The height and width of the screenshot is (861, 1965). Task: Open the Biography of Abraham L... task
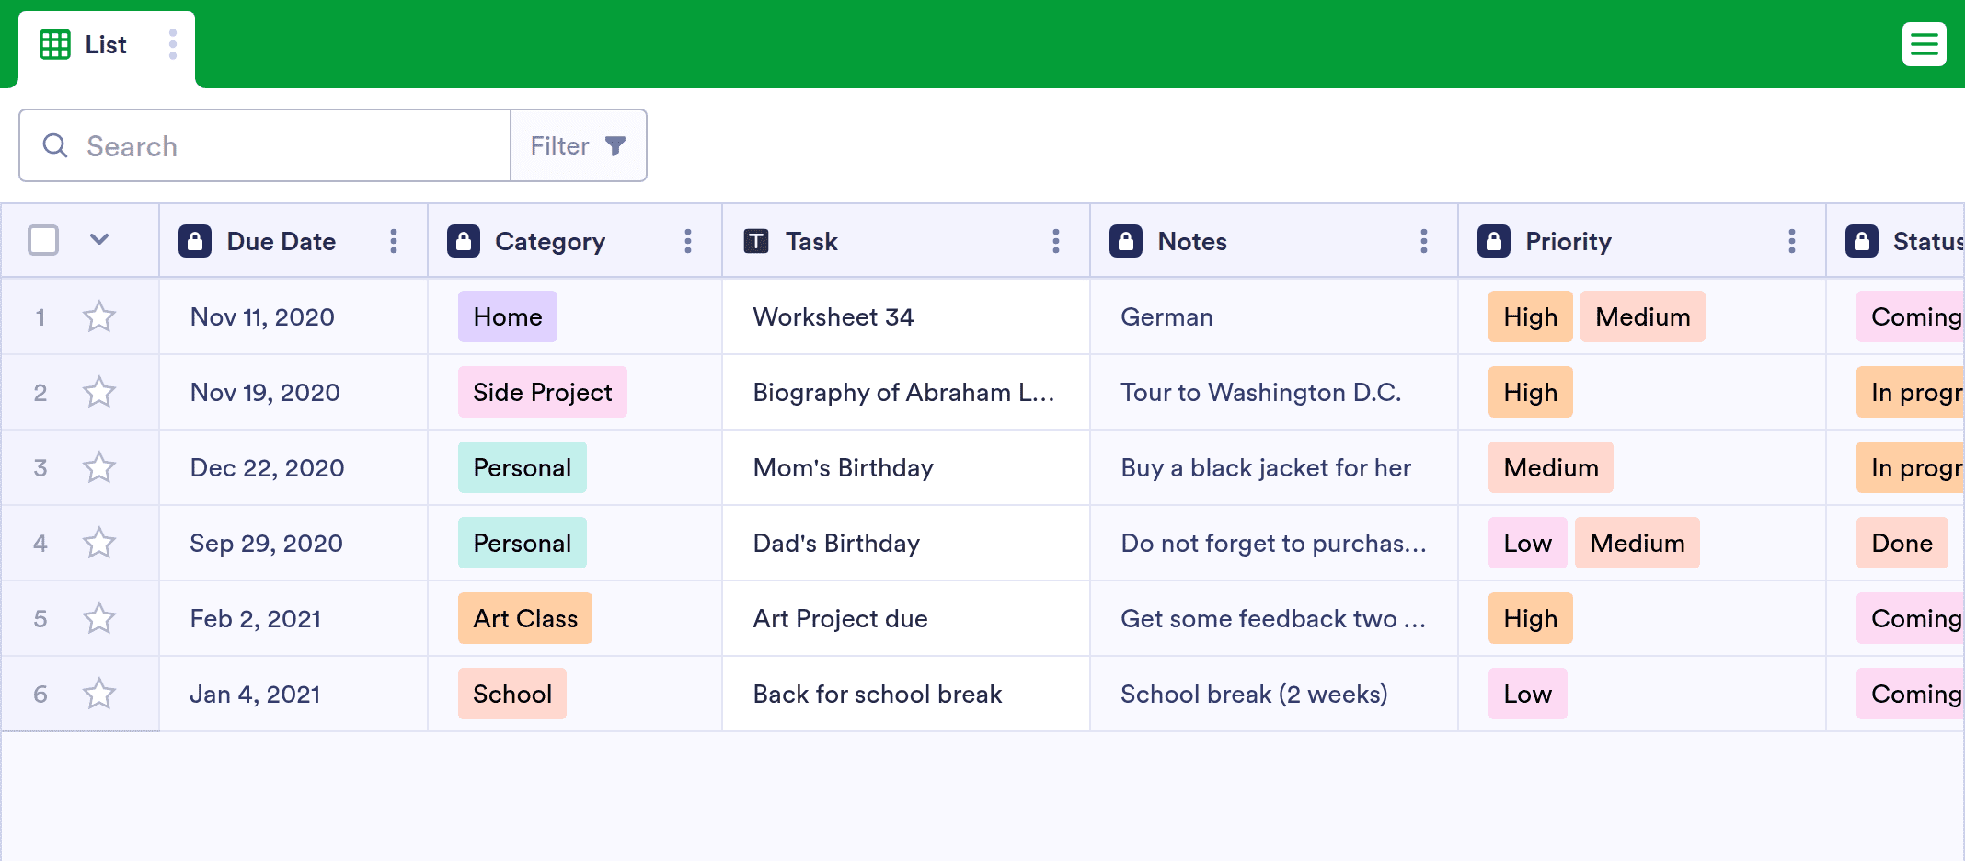point(903,392)
